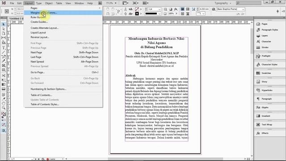This screenshot has width=286, height=161.
Task: Select the Zoom tool
Action: [x=4, y=108]
